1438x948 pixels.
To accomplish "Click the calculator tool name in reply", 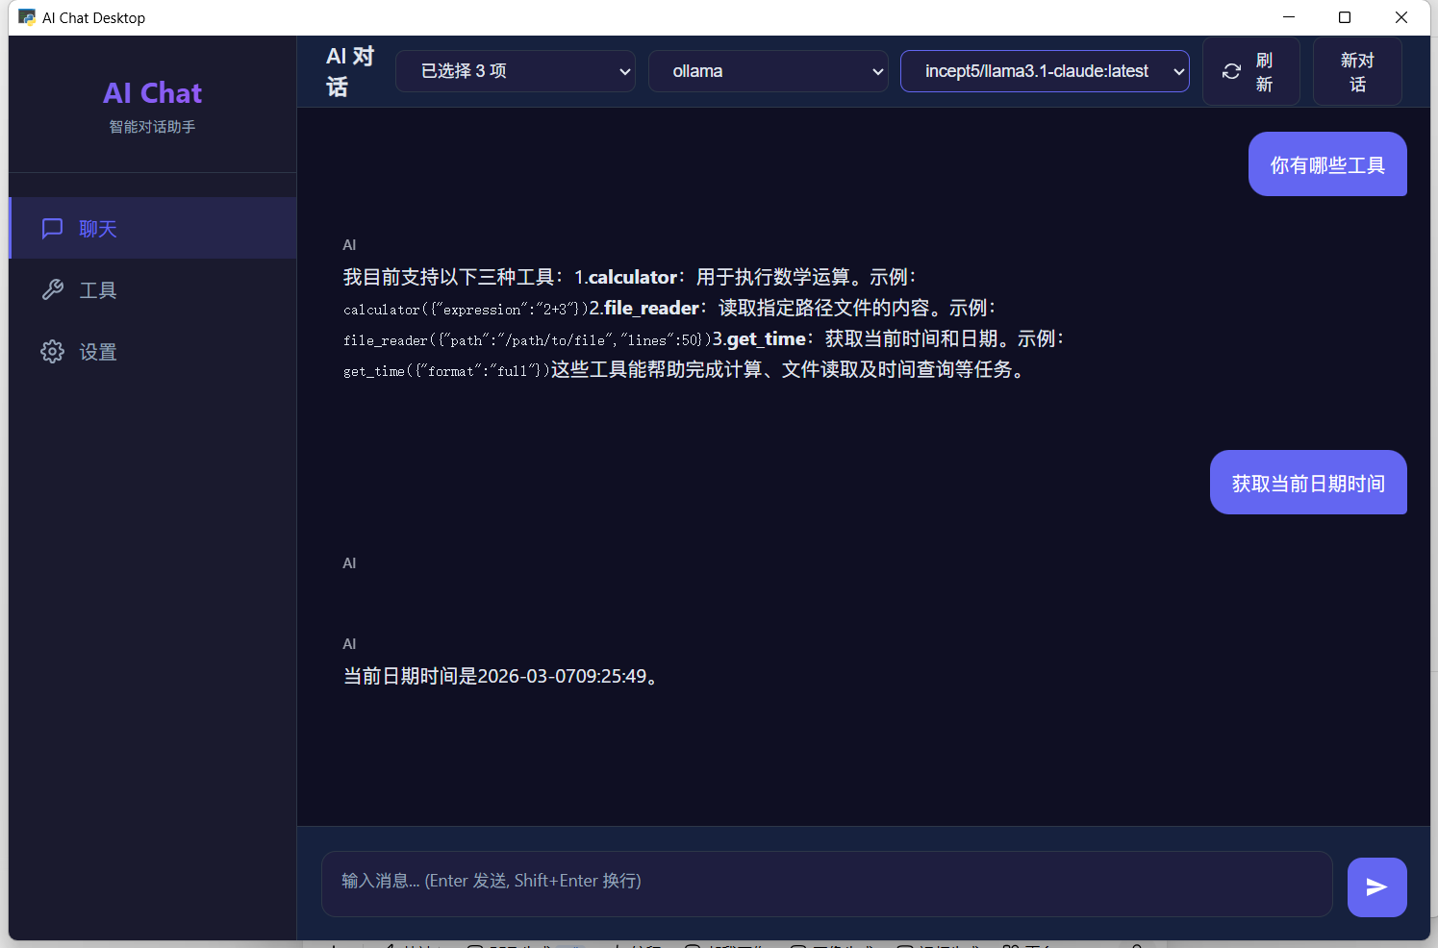I will tap(632, 278).
